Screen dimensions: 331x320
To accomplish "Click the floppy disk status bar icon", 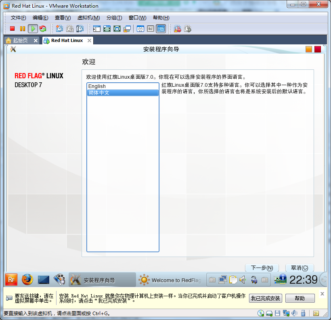I will 277,313.
